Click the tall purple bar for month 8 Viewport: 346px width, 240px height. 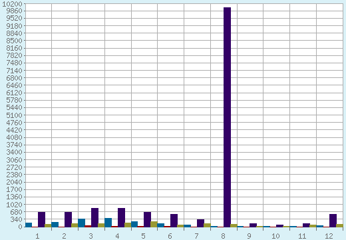tap(227, 117)
